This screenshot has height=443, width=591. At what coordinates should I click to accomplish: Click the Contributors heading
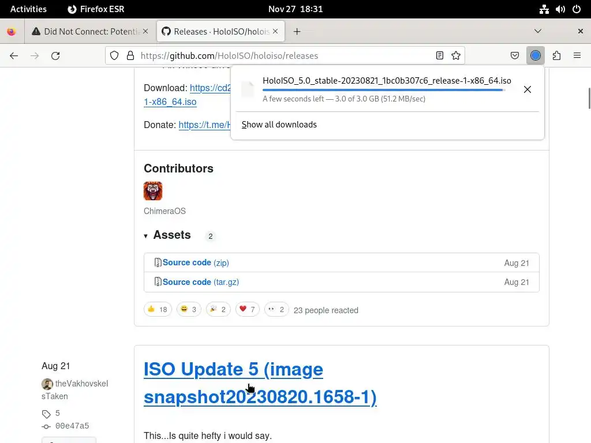pos(179,168)
